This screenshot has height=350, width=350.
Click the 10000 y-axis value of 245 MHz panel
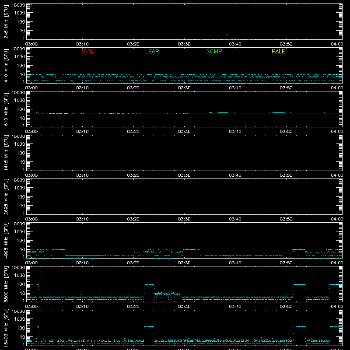tap(18, 5)
